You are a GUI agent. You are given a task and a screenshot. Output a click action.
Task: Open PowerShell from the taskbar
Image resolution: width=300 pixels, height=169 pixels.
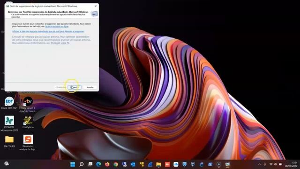210,164
